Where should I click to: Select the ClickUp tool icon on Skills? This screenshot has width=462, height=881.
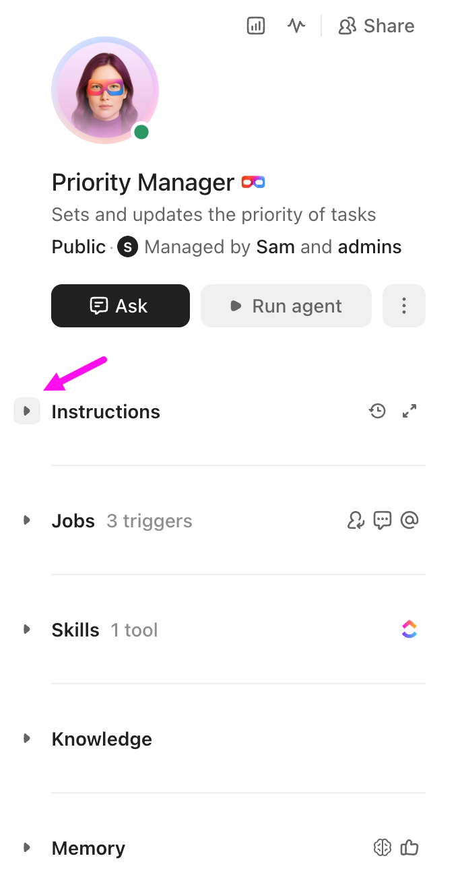click(x=409, y=628)
